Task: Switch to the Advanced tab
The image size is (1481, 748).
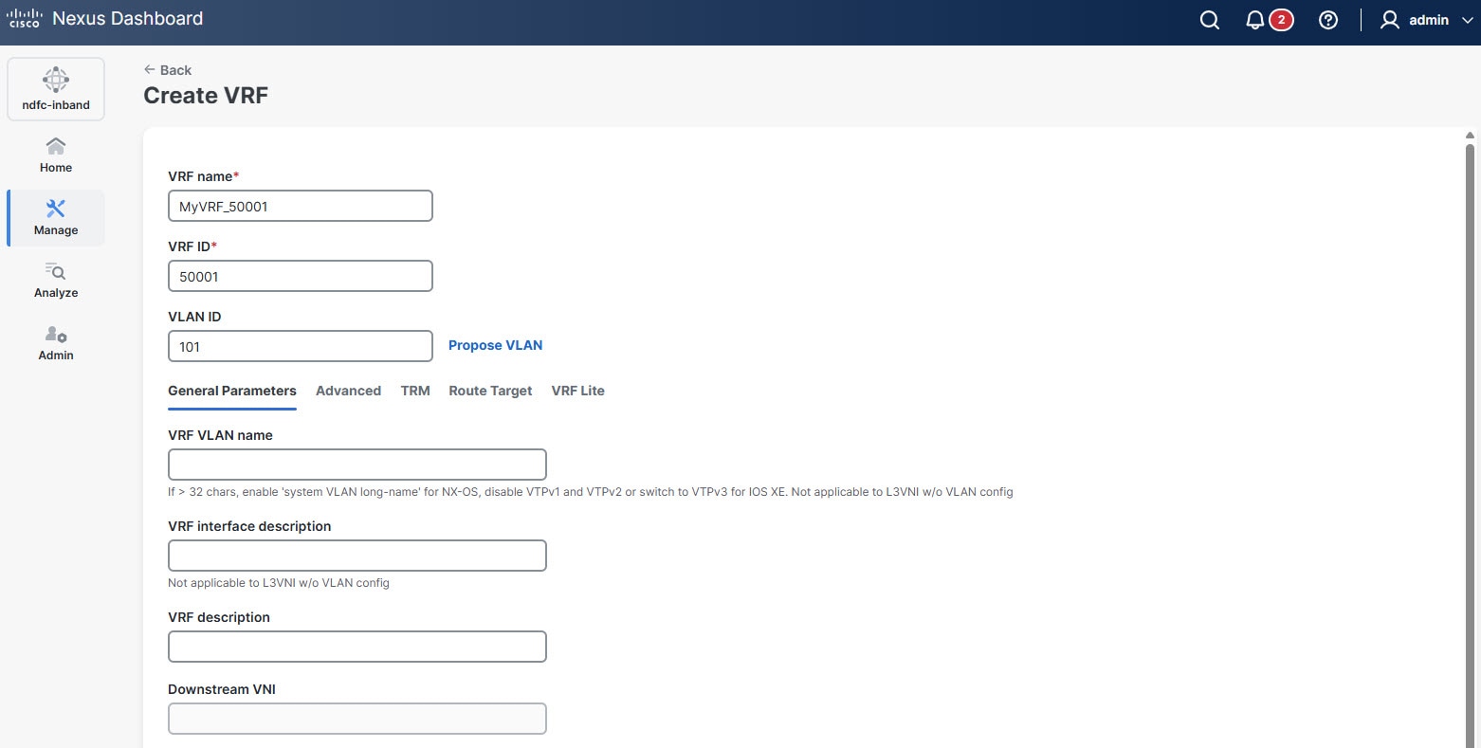Action: point(348,391)
